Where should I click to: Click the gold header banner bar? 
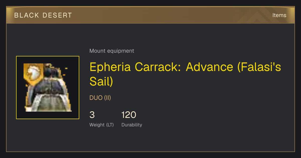(x=150, y=15)
